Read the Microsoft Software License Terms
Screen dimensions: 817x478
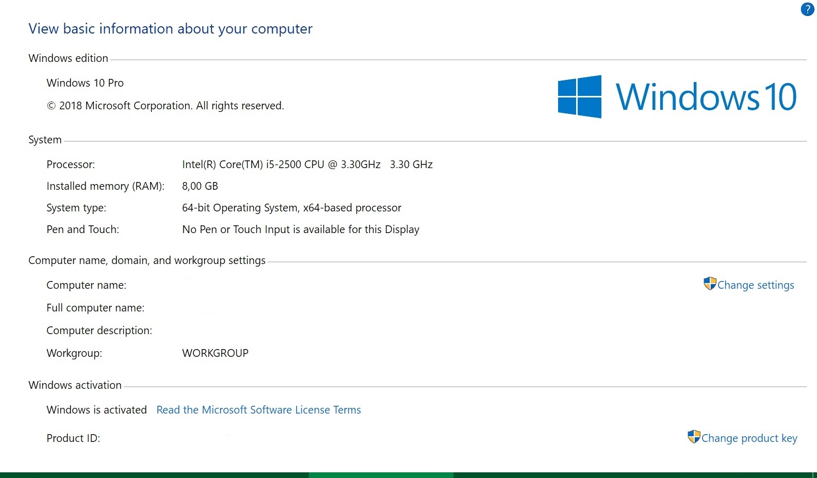(258, 410)
